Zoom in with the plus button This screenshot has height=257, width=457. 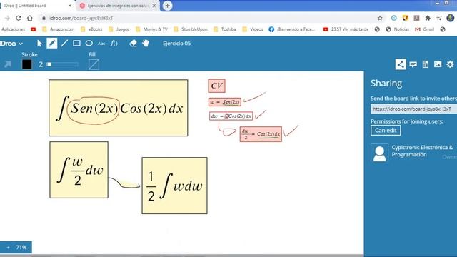8,248
